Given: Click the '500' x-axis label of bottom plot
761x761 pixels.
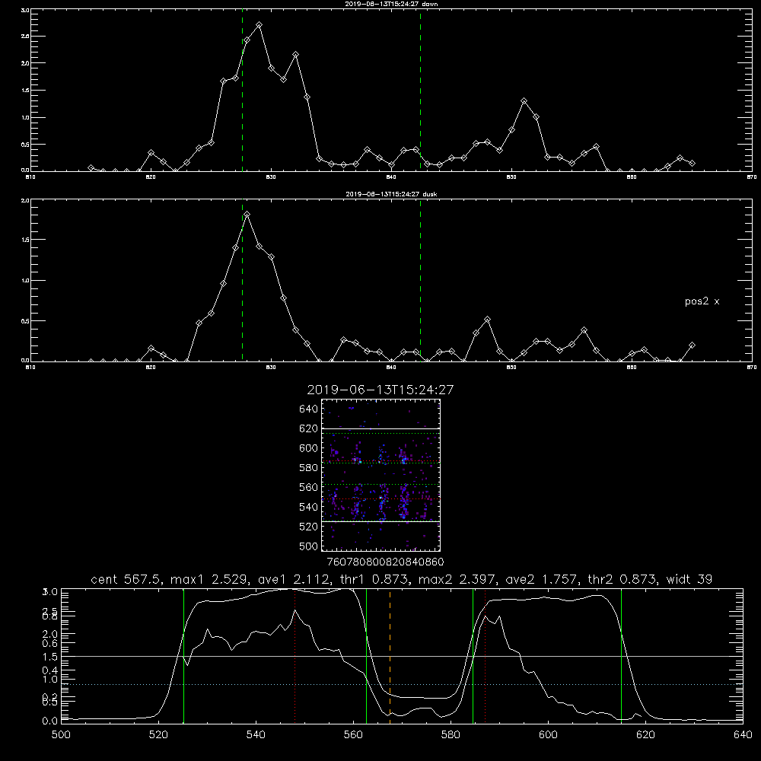Looking at the screenshot, I should 61,735.
